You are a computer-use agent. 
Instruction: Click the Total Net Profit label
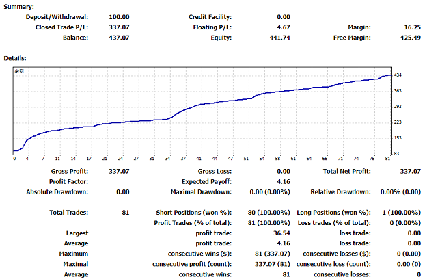coord(347,171)
